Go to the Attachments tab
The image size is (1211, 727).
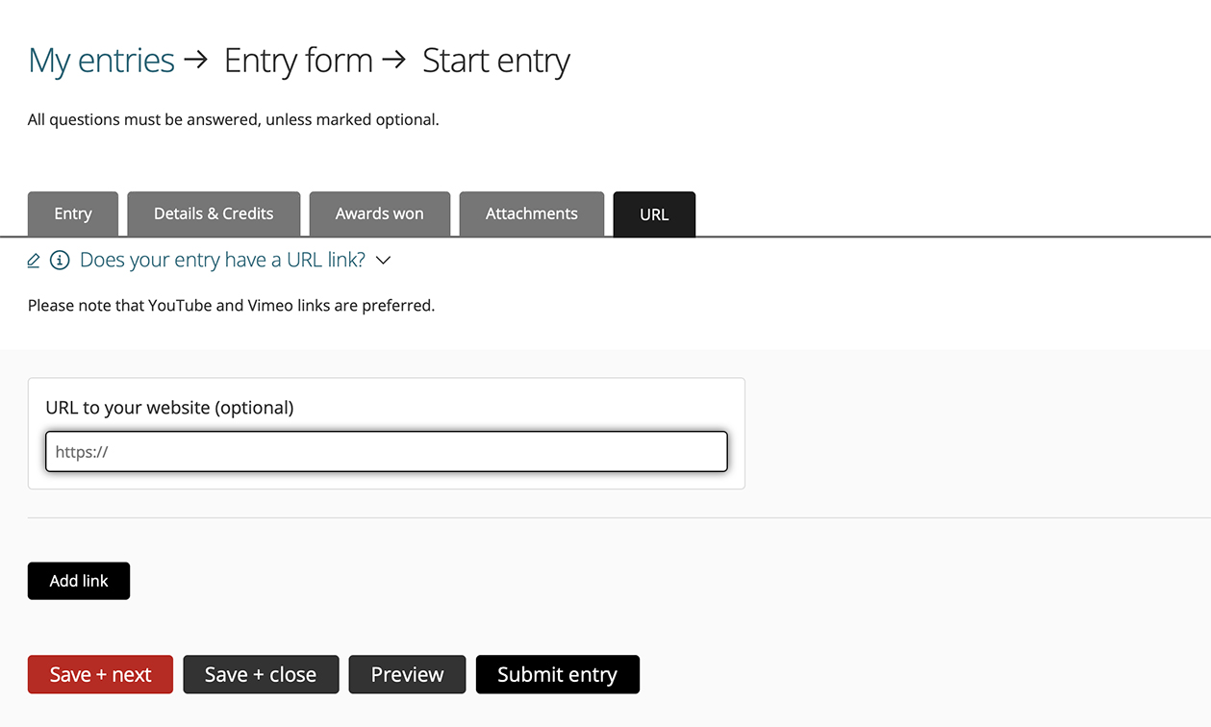[x=532, y=213]
